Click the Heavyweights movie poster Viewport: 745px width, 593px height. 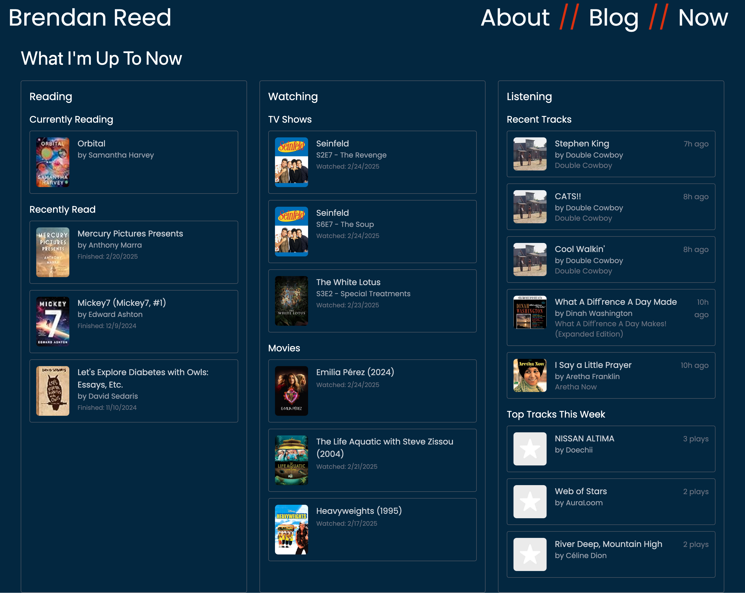(291, 529)
